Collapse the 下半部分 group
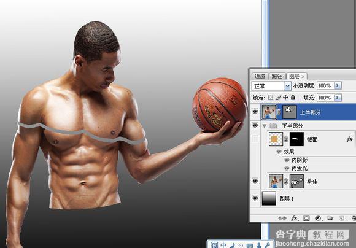This screenshot has height=248, width=356. 264,126
